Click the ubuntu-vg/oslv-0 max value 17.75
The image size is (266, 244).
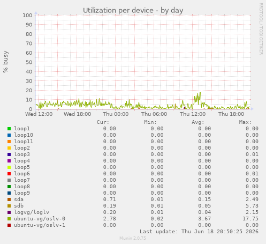[250, 219]
